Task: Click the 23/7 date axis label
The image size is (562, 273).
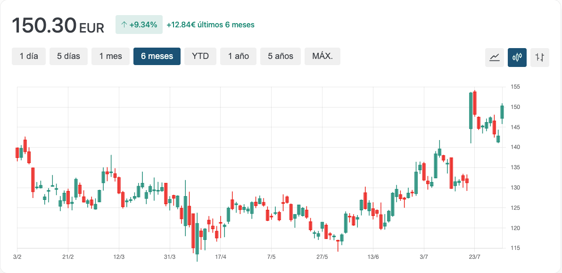Action: [x=474, y=257]
